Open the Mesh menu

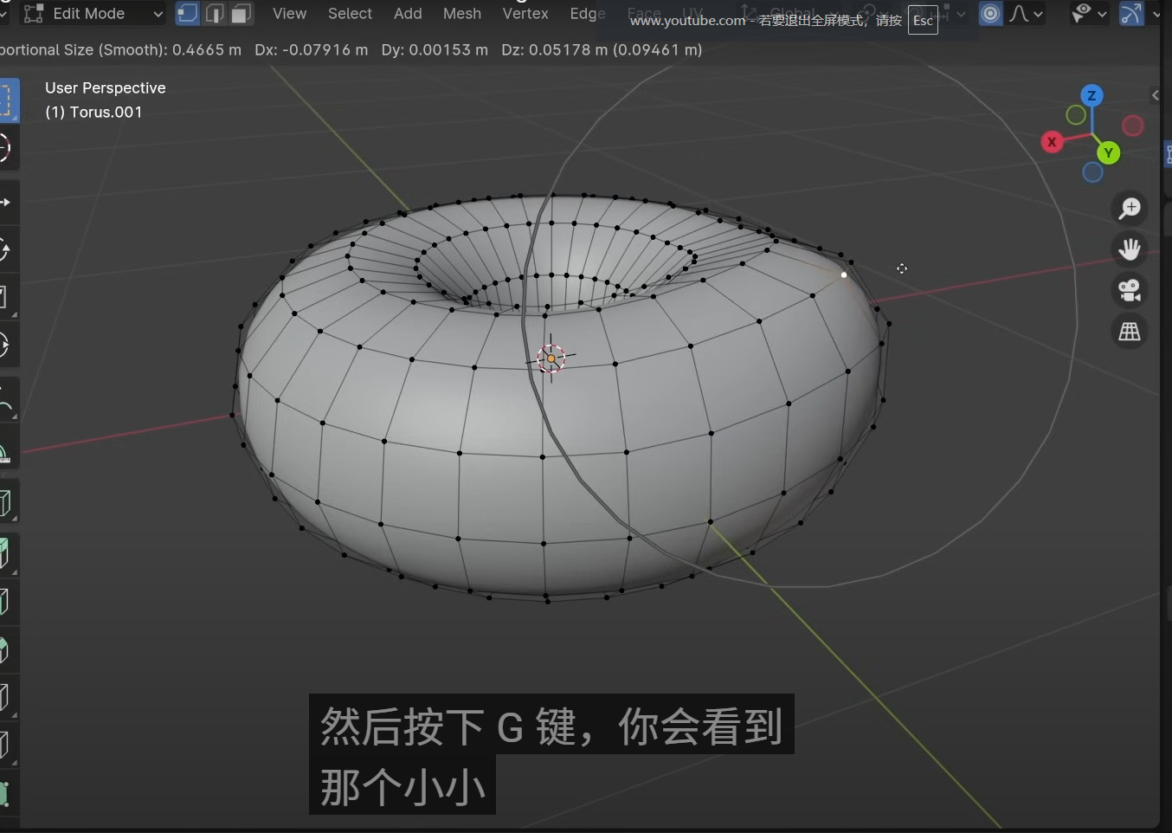click(x=462, y=13)
